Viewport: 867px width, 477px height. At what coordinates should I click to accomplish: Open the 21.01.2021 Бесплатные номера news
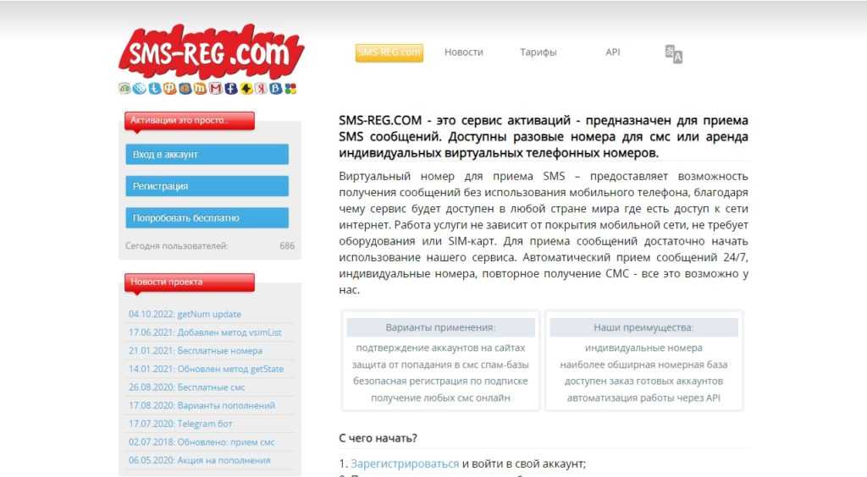(x=196, y=351)
